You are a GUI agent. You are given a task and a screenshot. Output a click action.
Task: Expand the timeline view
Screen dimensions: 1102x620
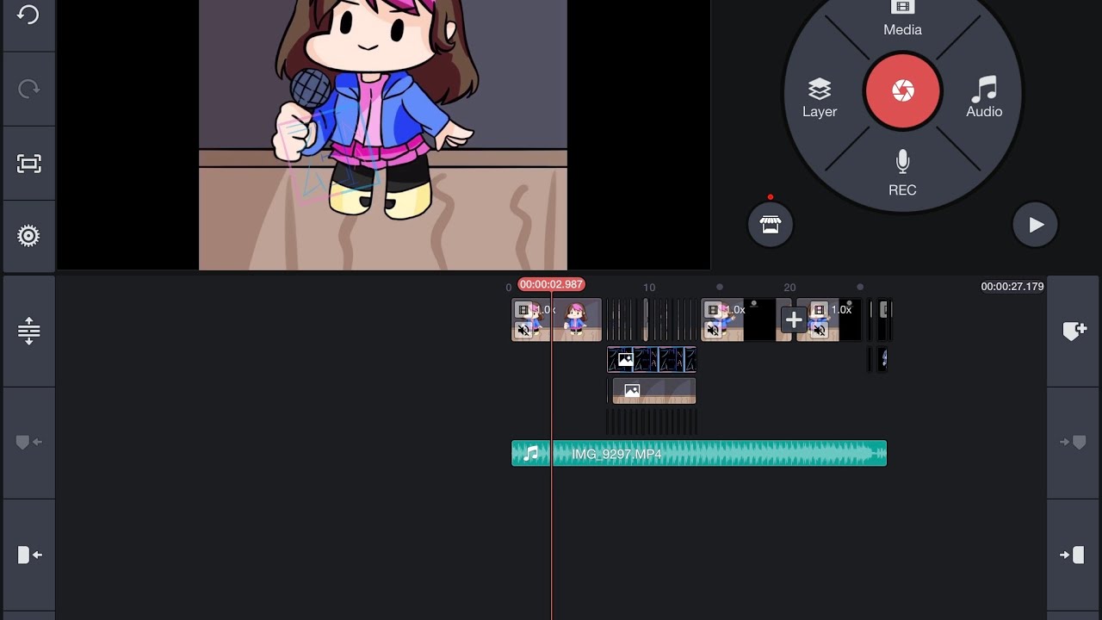point(28,331)
